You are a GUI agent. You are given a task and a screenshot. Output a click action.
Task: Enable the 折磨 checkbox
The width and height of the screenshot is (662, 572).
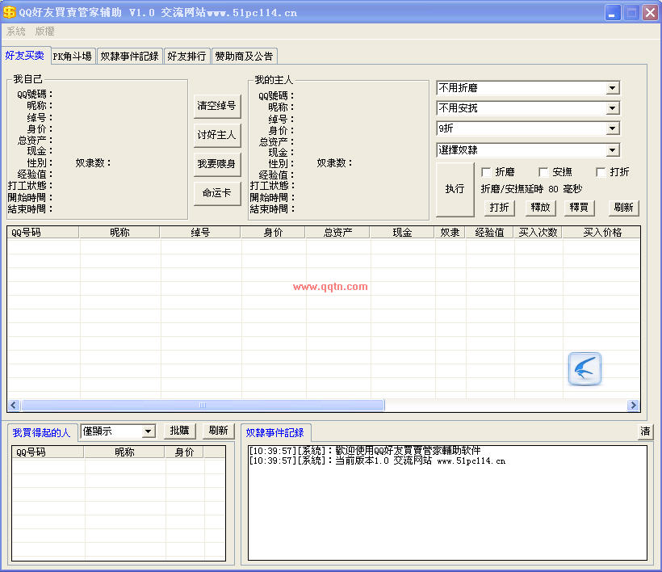[x=486, y=172]
